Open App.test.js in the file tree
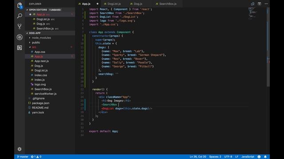This screenshot has height=159, width=284. click(x=50, y=61)
